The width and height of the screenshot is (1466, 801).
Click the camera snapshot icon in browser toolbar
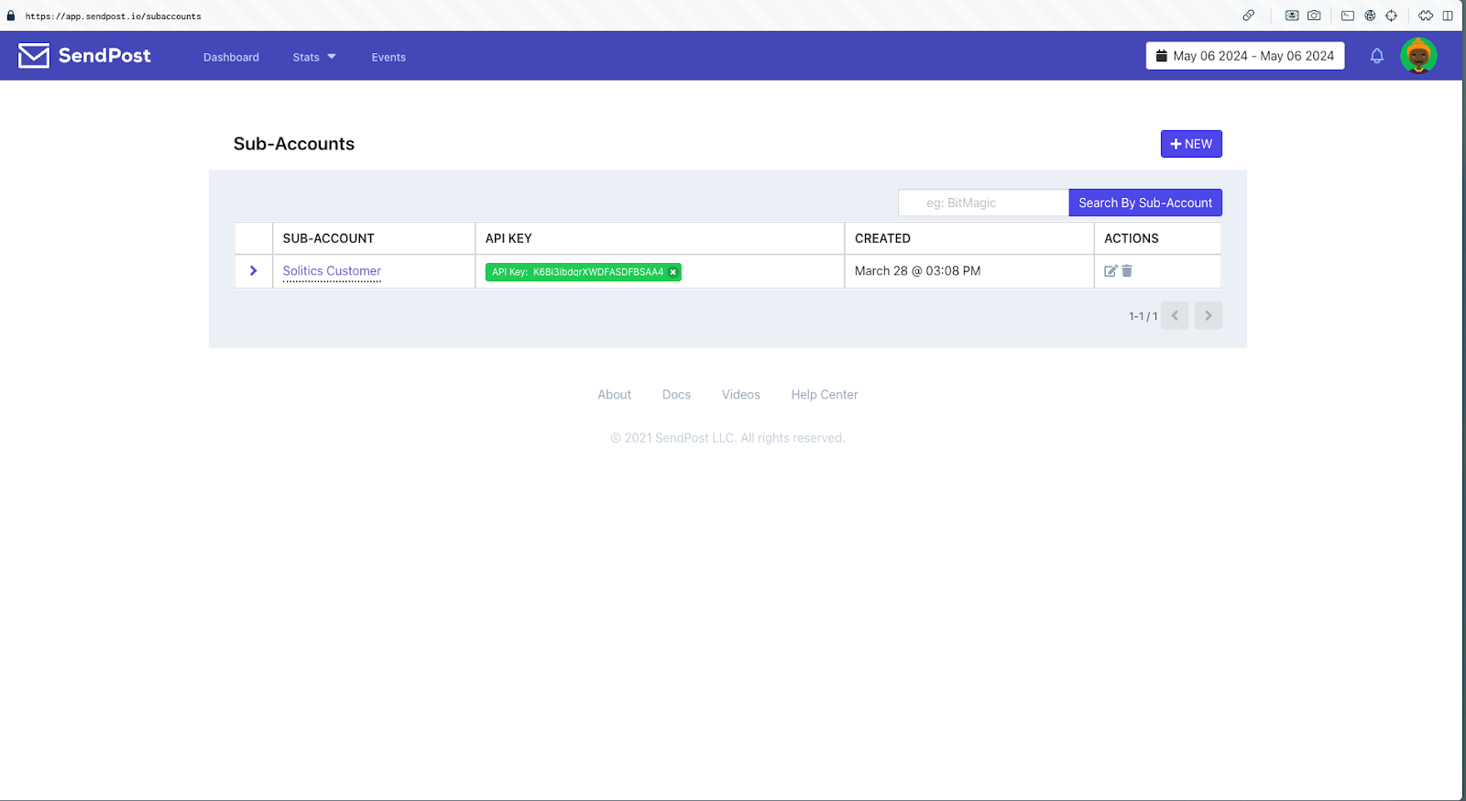1314,16
